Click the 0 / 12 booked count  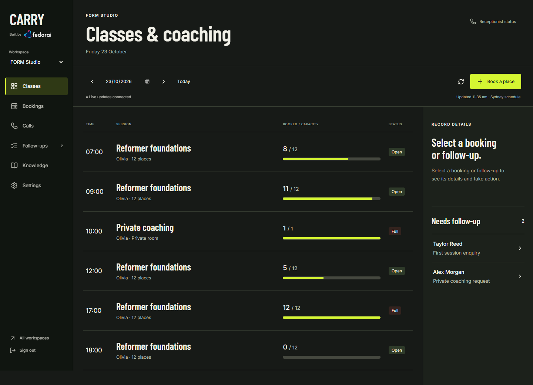[290, 347]
